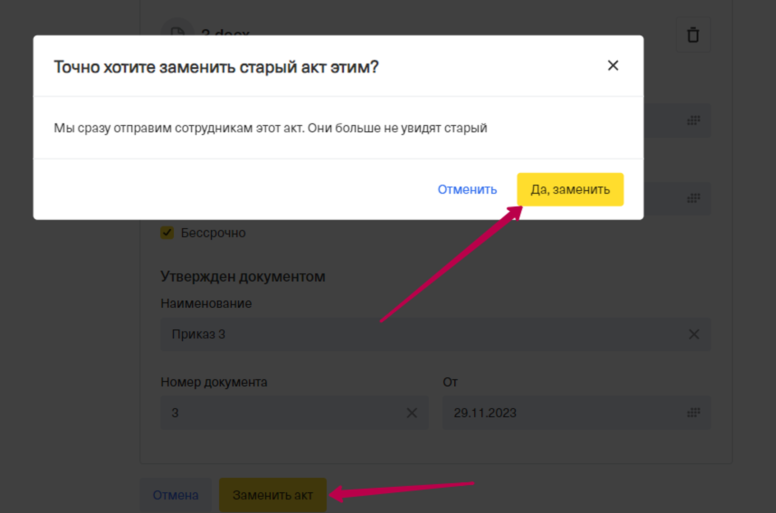Screen dimensions: 776x513
Task: Click the 'Бессрочно' label text
Action: pos(213,233)
